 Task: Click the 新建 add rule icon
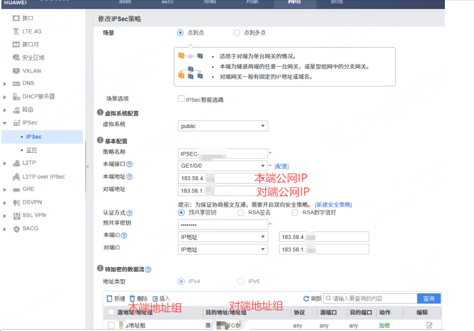(109, 299)
